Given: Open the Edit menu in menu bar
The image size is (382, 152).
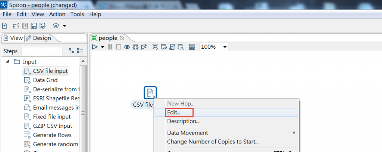Looking at the screenshot, I should (x=21, y=14).
